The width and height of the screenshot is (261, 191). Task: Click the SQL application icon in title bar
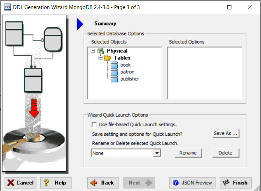(x=8, y=7)
